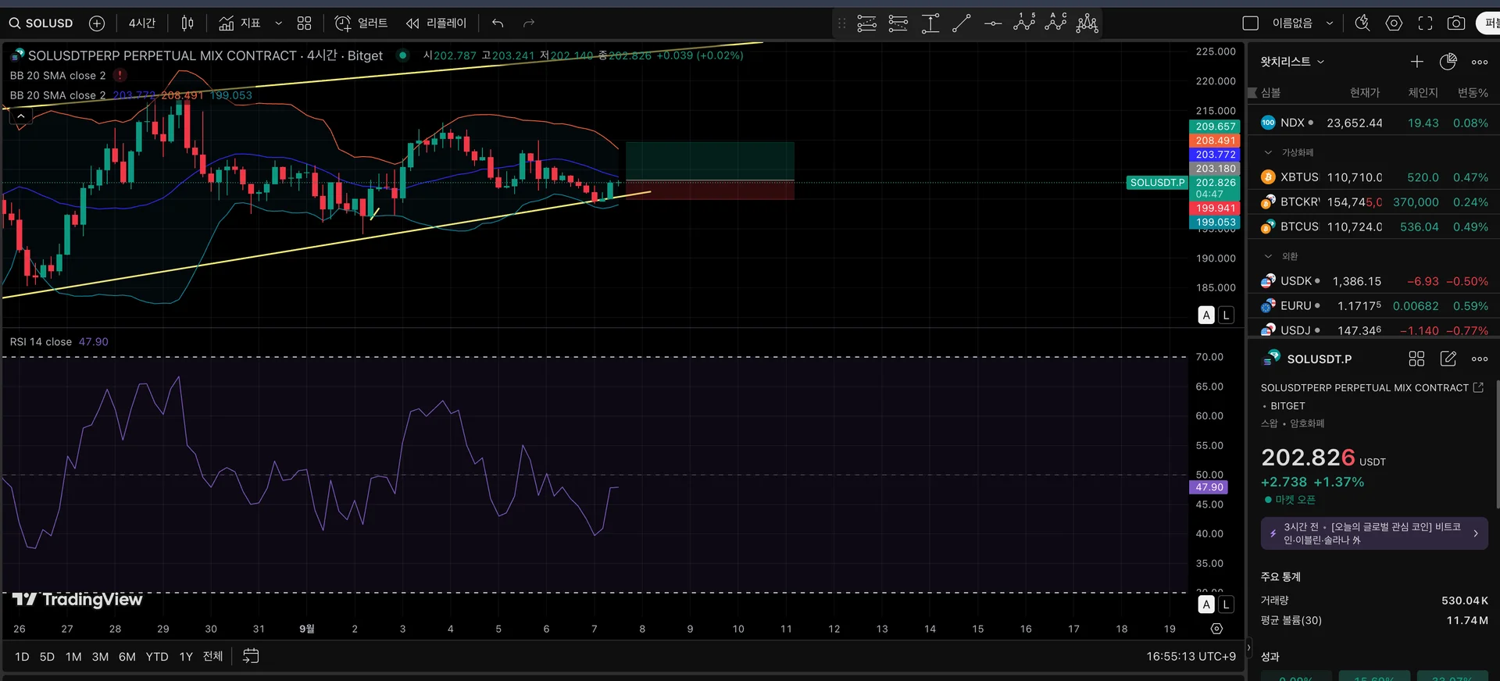This screenshot has width=1500, height=681.
Task: Open timezone menu at 16:55:13 UTC+9
Action: tap(1191, 657)
